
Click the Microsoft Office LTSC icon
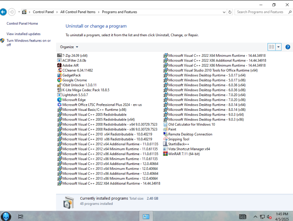click(x=59, y=105)
